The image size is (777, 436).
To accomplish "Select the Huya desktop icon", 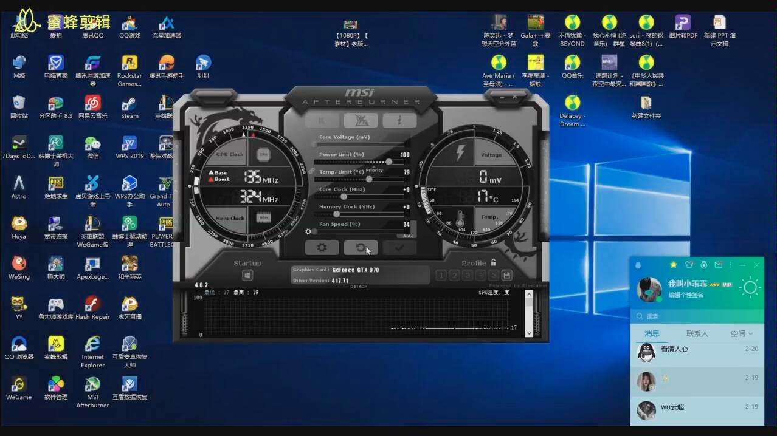I will point(19,228).
